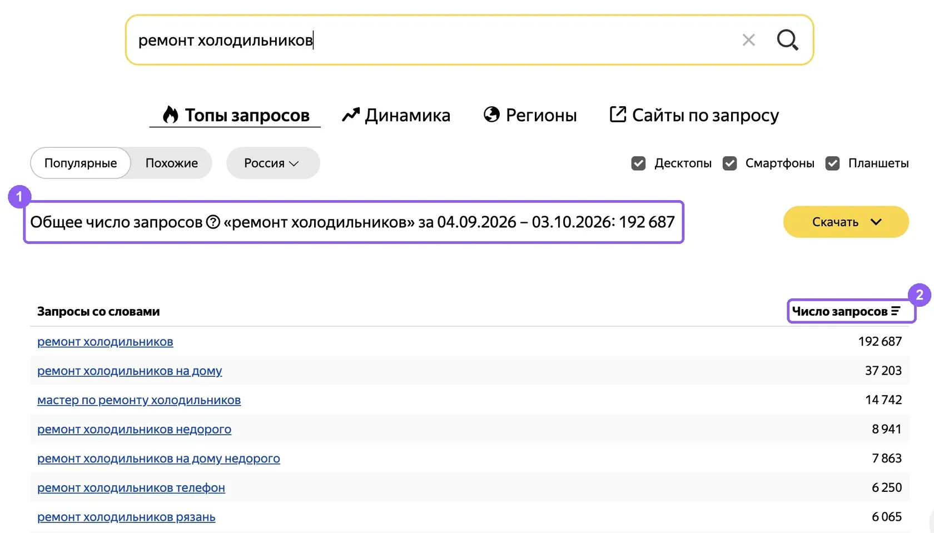Open the мастер по ремонту холодильников link
Viewport: 934px width, 533px height.
(x=139, y=400)
